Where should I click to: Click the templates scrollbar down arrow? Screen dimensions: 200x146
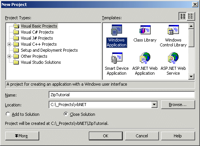point(191,77)
